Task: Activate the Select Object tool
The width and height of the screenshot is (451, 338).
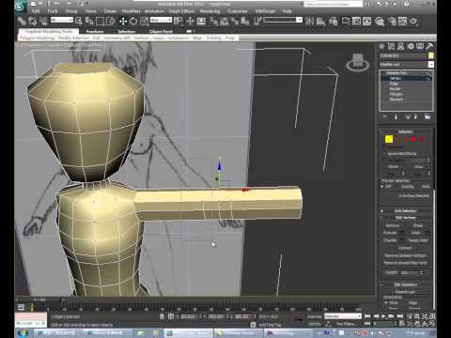Action: [x=79, y=22]
